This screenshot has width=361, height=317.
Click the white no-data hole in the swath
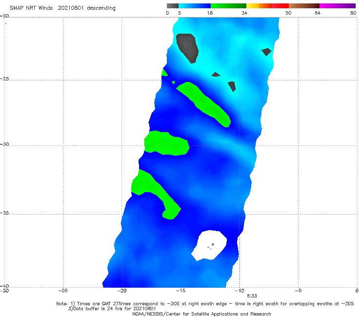209,245
